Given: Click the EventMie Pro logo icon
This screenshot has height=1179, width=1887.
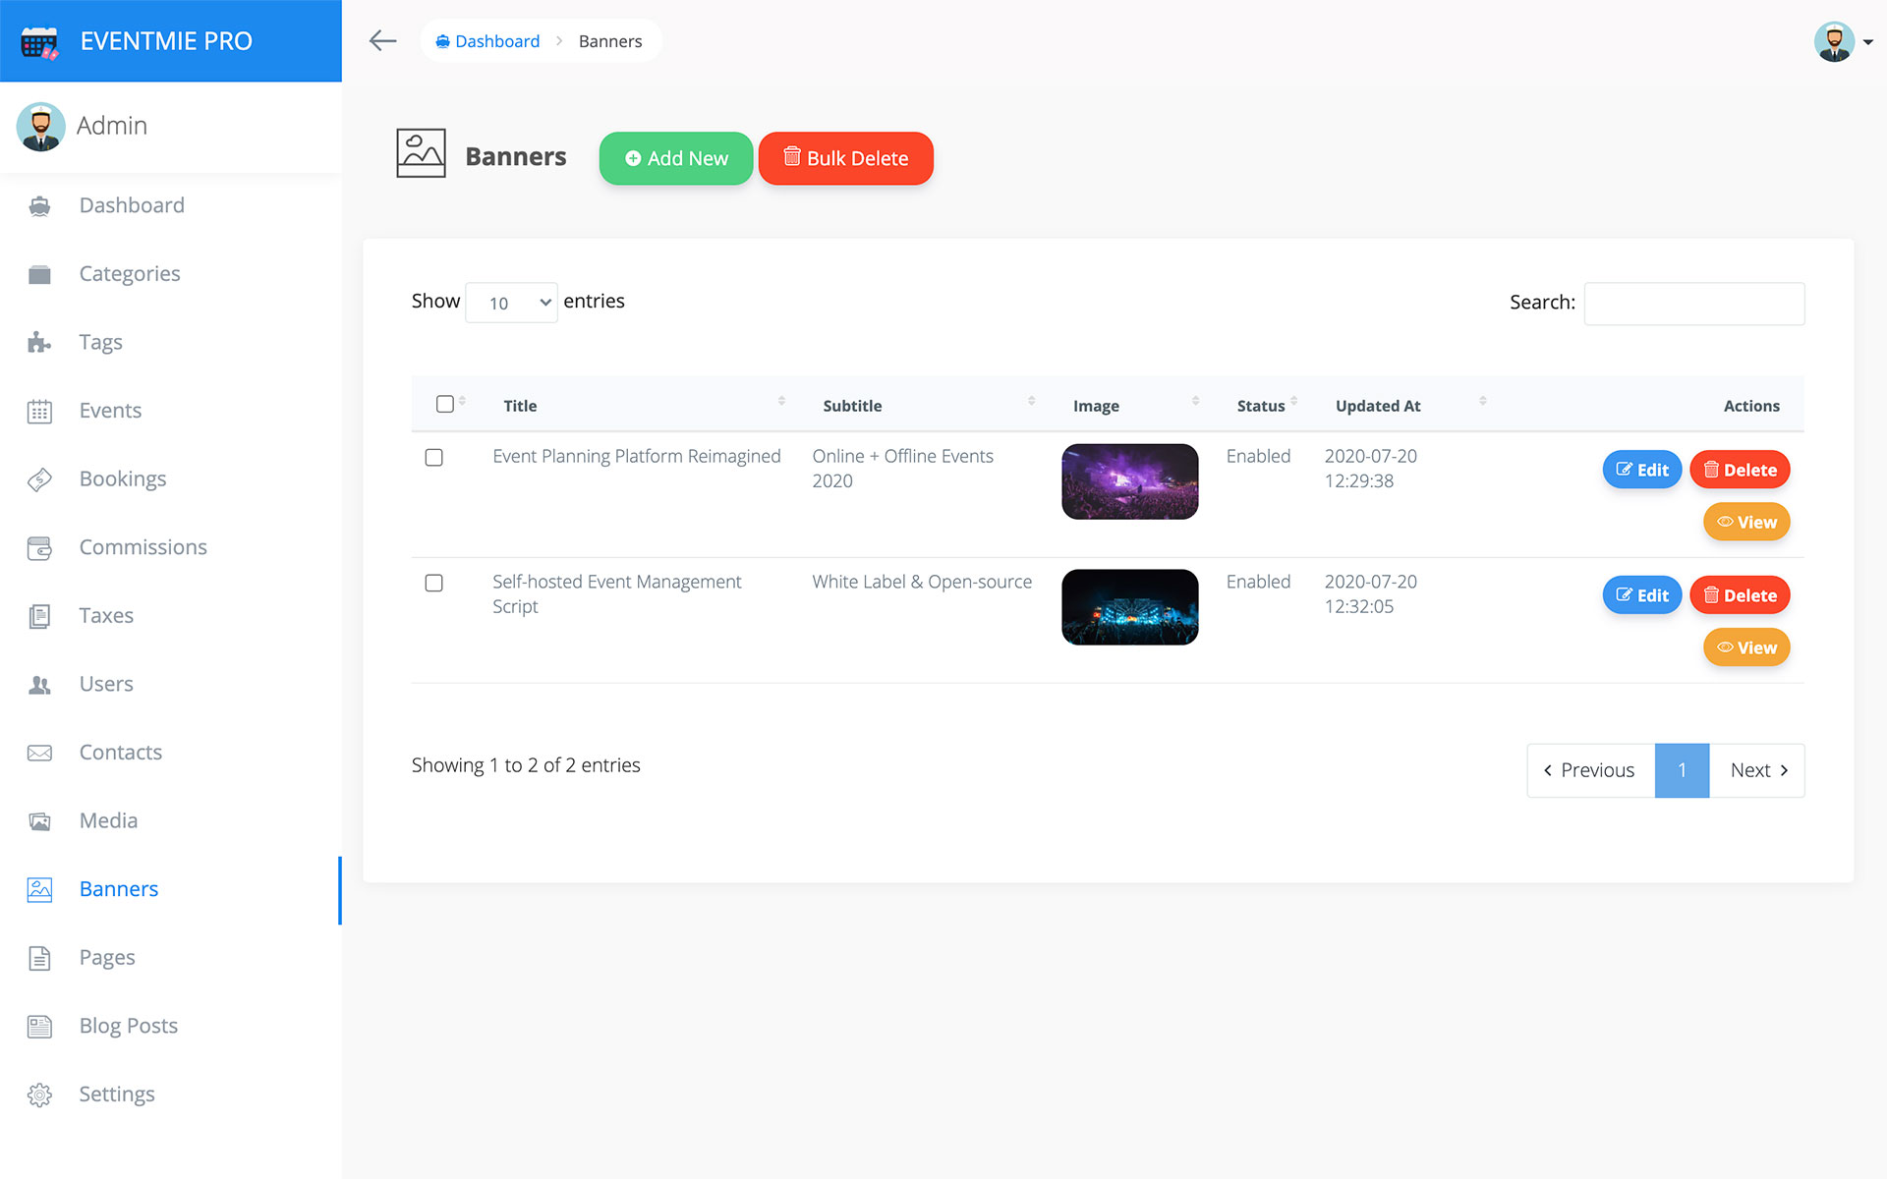Looking at the screenshot, I should click(39, 41).
